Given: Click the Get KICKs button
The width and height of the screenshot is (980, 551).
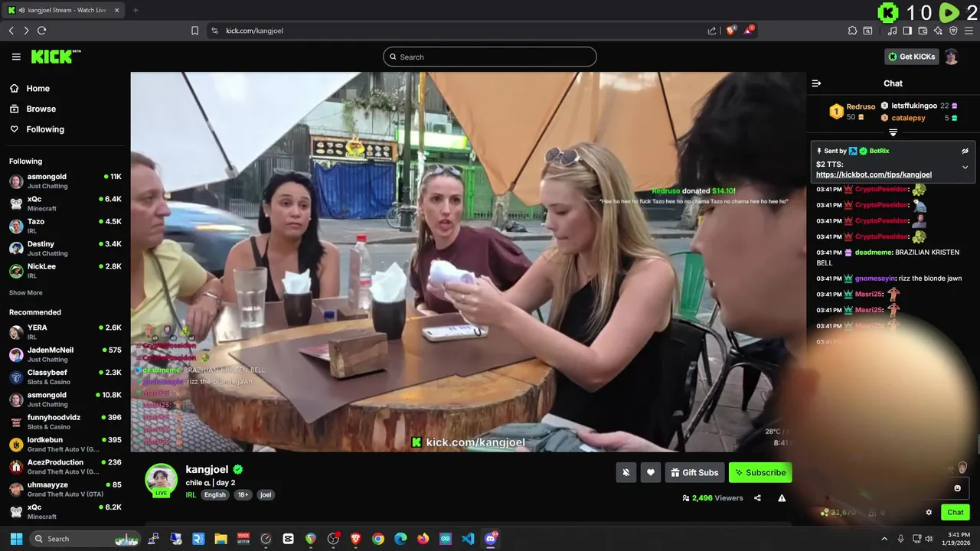Looking at the screenshot, I should [911, 57].
